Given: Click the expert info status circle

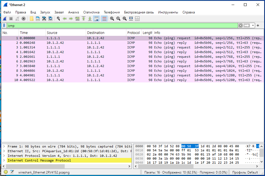Looking at the screenshot, I should pos(6,172).
